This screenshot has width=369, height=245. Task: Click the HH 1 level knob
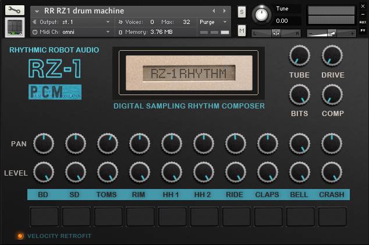pos(172,172)
